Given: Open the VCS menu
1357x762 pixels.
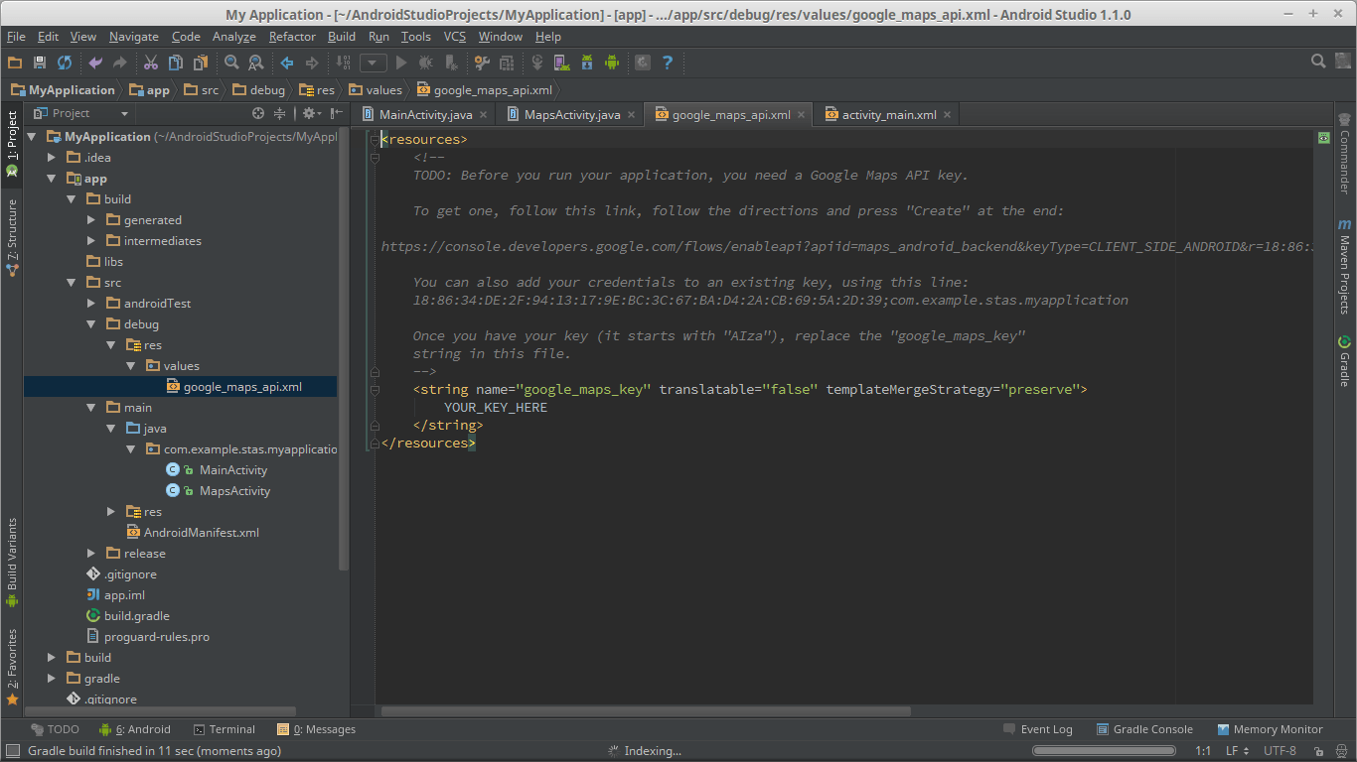Looking at the screenshot, I should point(454,37).
